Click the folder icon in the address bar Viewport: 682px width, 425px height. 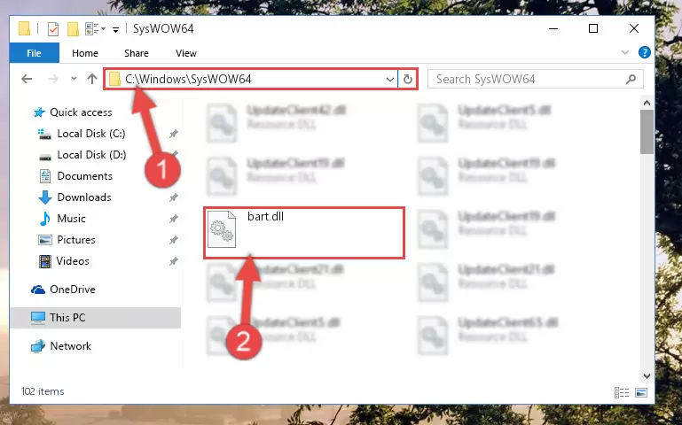point(114,80)
